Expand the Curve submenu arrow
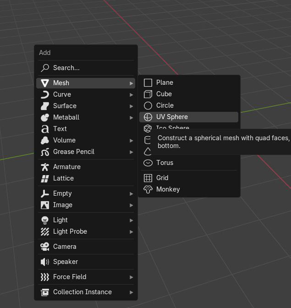Viewport: 291px width, 308px height. coord(132,94)
